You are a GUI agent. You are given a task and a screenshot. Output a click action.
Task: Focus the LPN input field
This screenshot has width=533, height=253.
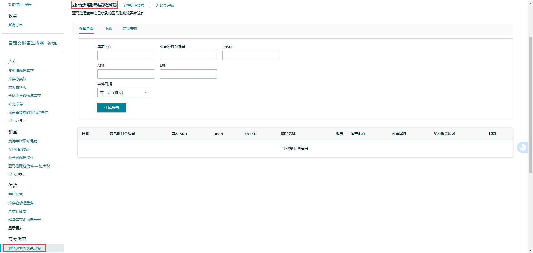[x=188, y=74]
